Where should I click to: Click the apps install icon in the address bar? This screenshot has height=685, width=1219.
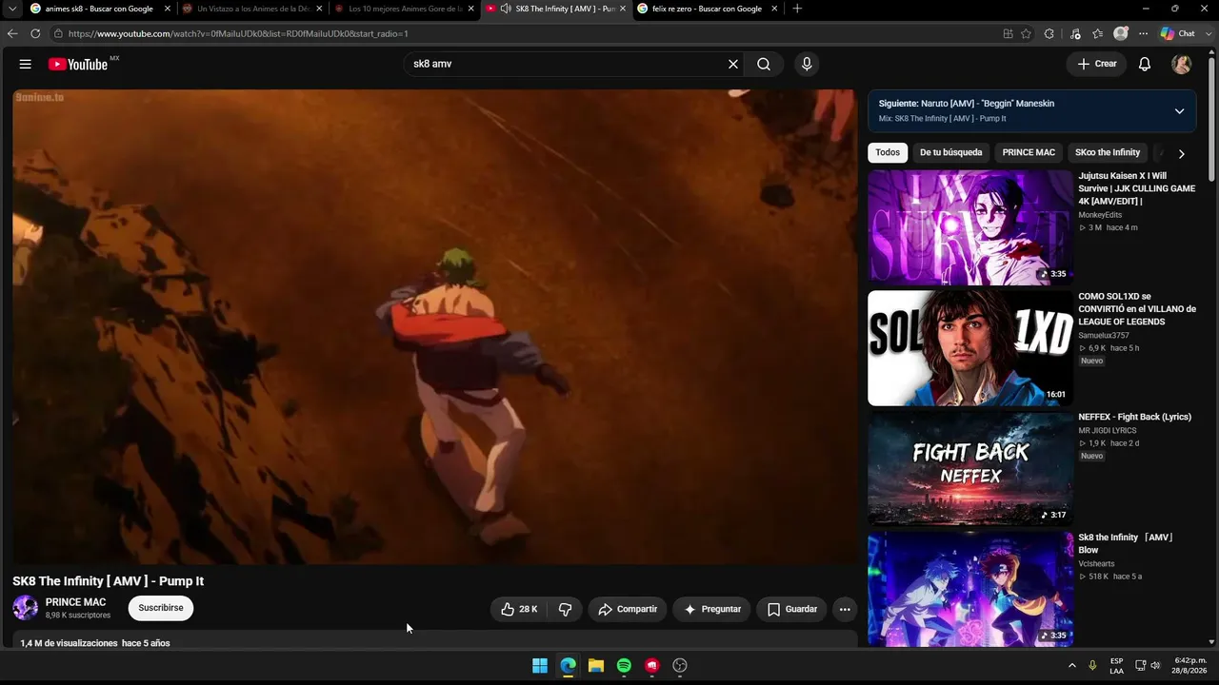click(x=1008, y=33)
